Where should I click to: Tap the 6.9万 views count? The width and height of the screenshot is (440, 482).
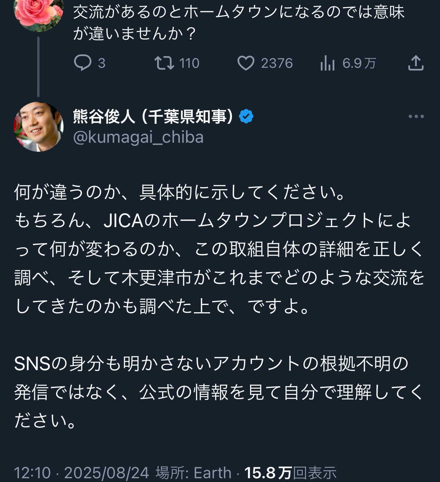pos(359,63)
